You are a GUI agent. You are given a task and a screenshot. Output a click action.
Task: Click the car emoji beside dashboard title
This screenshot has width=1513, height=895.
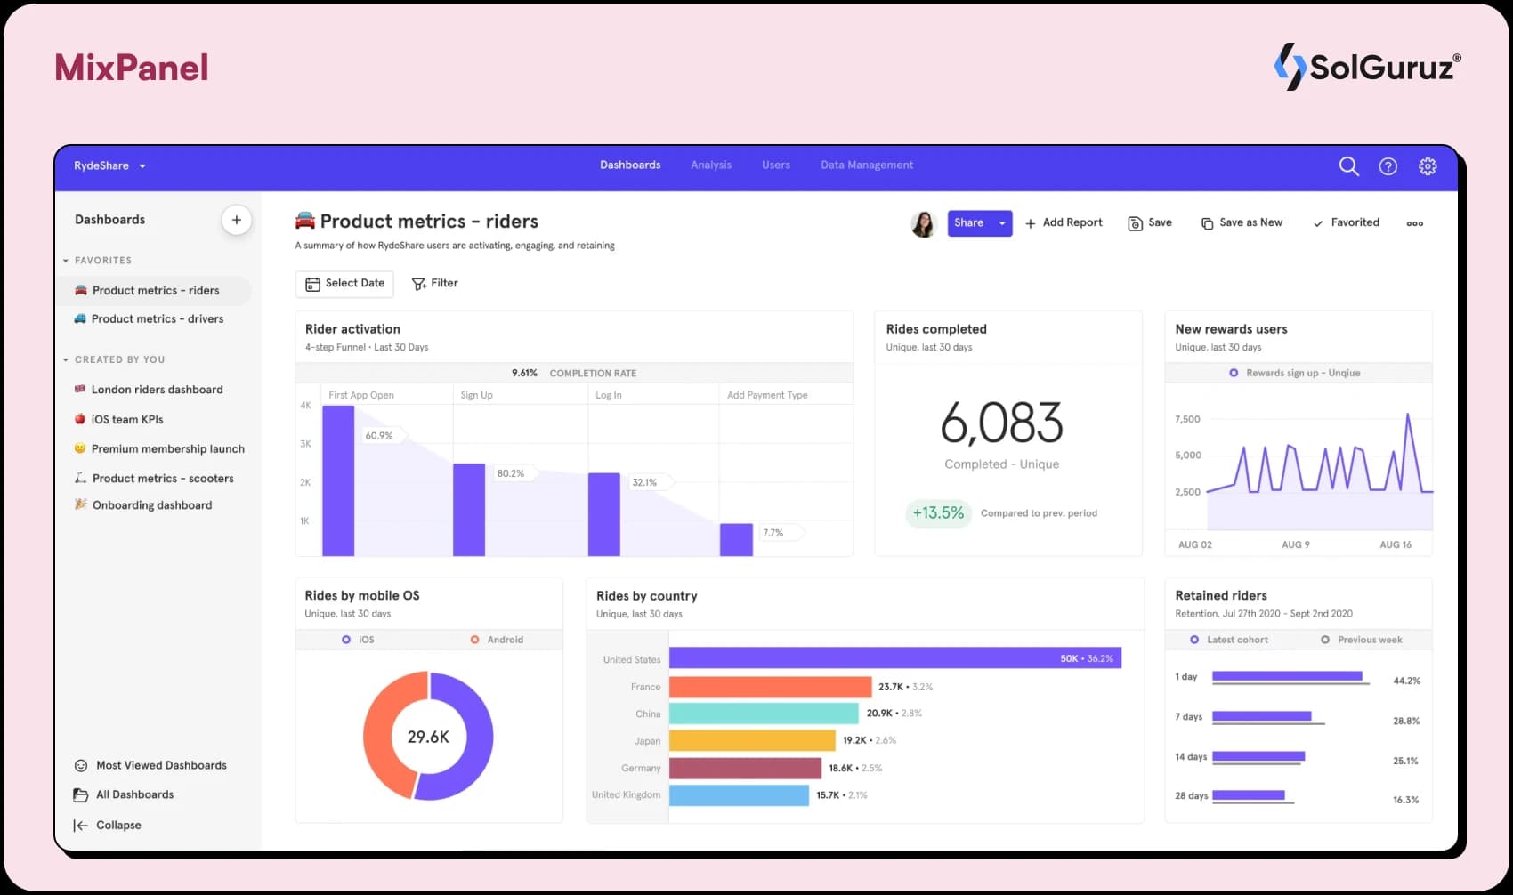click(305, 220)
